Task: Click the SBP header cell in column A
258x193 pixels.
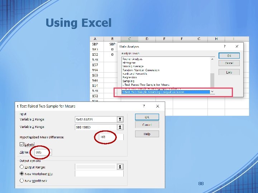Action: pyautogui.click(x=97, y=44)
